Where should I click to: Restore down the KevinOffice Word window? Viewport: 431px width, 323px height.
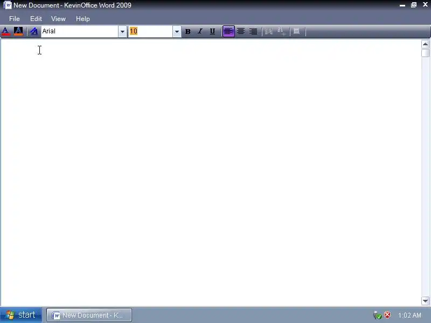pos(414,5)
